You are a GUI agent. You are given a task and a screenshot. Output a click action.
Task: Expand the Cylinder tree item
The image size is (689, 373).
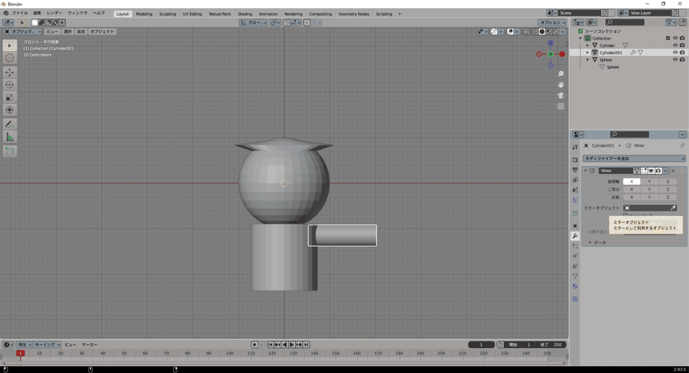[x=587, y=45]
